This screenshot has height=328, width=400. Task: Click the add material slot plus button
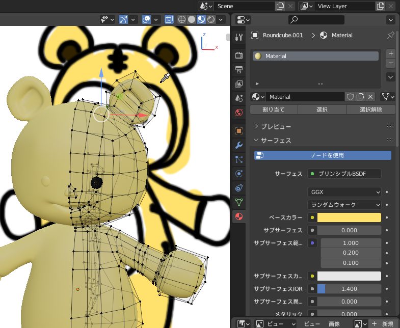point(391,53)
